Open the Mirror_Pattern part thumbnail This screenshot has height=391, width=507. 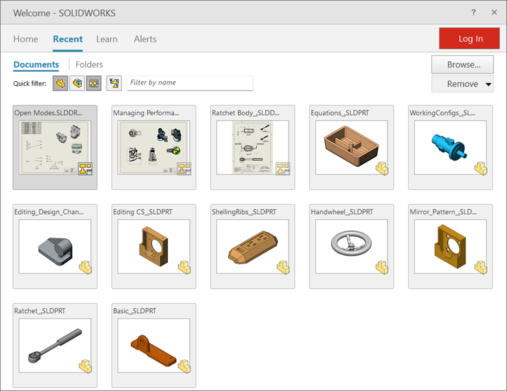[450, 247]
